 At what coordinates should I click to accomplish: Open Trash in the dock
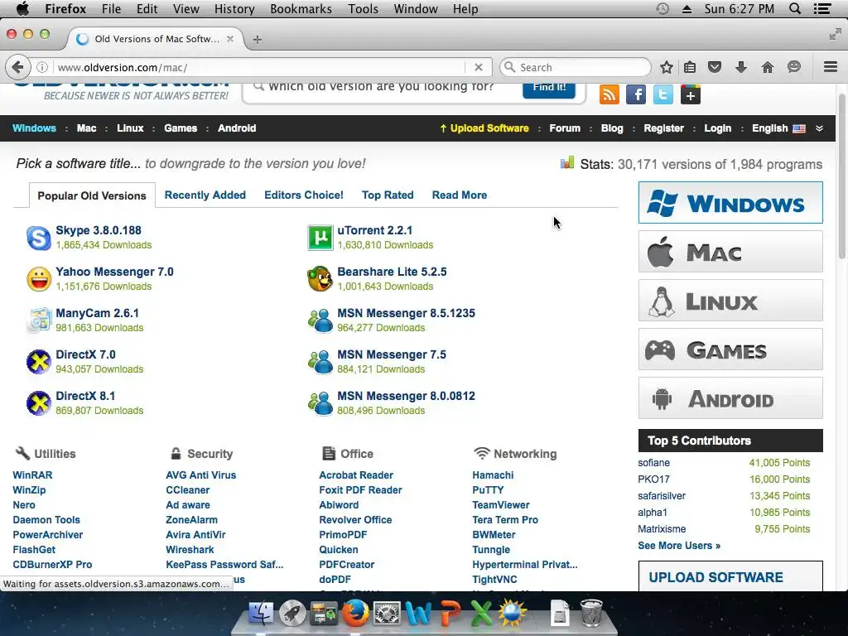click(x=591, y=613)
